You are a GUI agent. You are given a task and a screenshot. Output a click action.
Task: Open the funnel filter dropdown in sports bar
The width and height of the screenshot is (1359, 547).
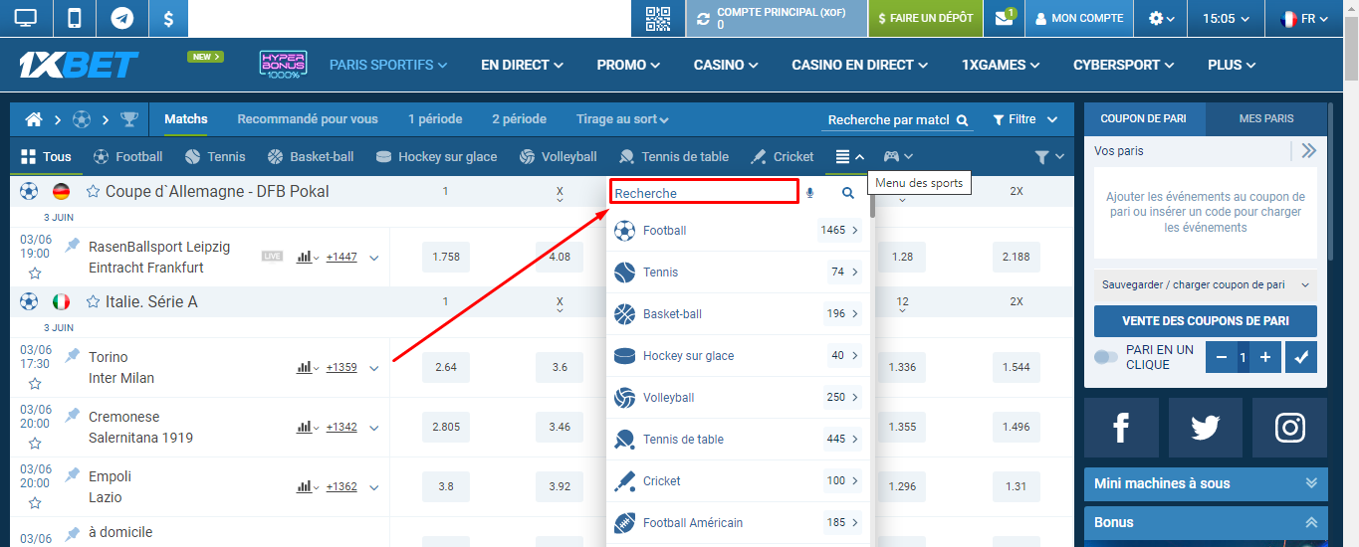[1049, 156]
